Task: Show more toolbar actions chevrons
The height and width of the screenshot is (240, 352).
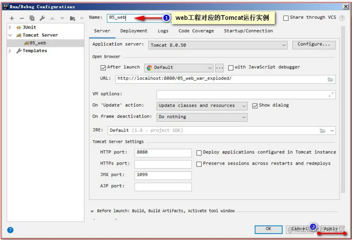Action: (x=82, y=18)
